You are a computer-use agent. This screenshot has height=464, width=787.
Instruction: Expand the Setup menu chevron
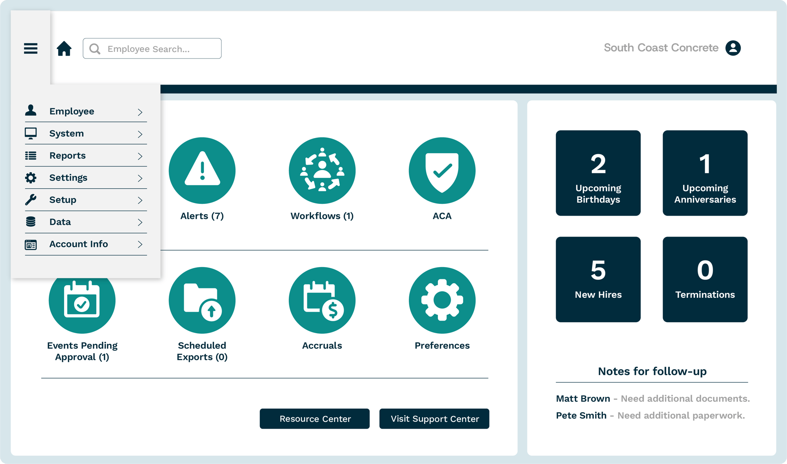tap(140, 200)
